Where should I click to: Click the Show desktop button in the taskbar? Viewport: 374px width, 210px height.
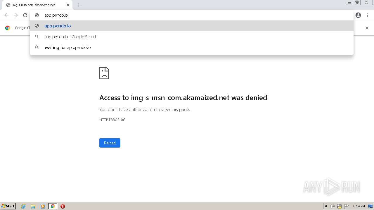pos(370,206)
